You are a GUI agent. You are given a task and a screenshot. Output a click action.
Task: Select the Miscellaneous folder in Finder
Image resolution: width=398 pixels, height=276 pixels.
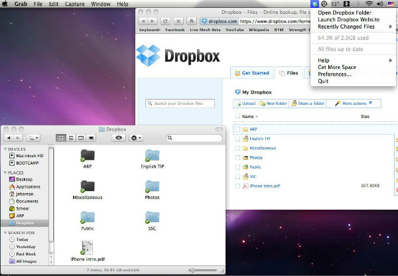point(88,186)
